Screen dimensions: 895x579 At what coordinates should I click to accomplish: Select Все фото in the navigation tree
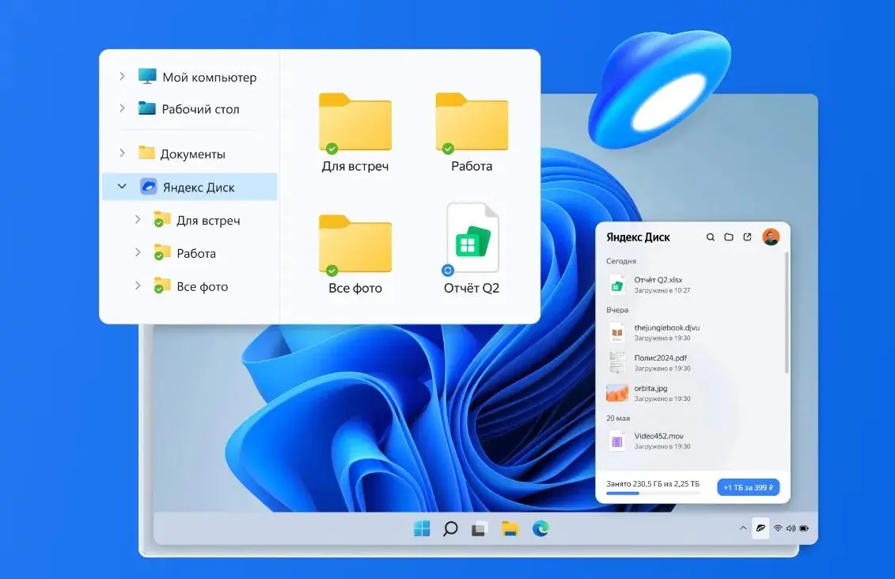pyautogui.click(x=202, y=286)
